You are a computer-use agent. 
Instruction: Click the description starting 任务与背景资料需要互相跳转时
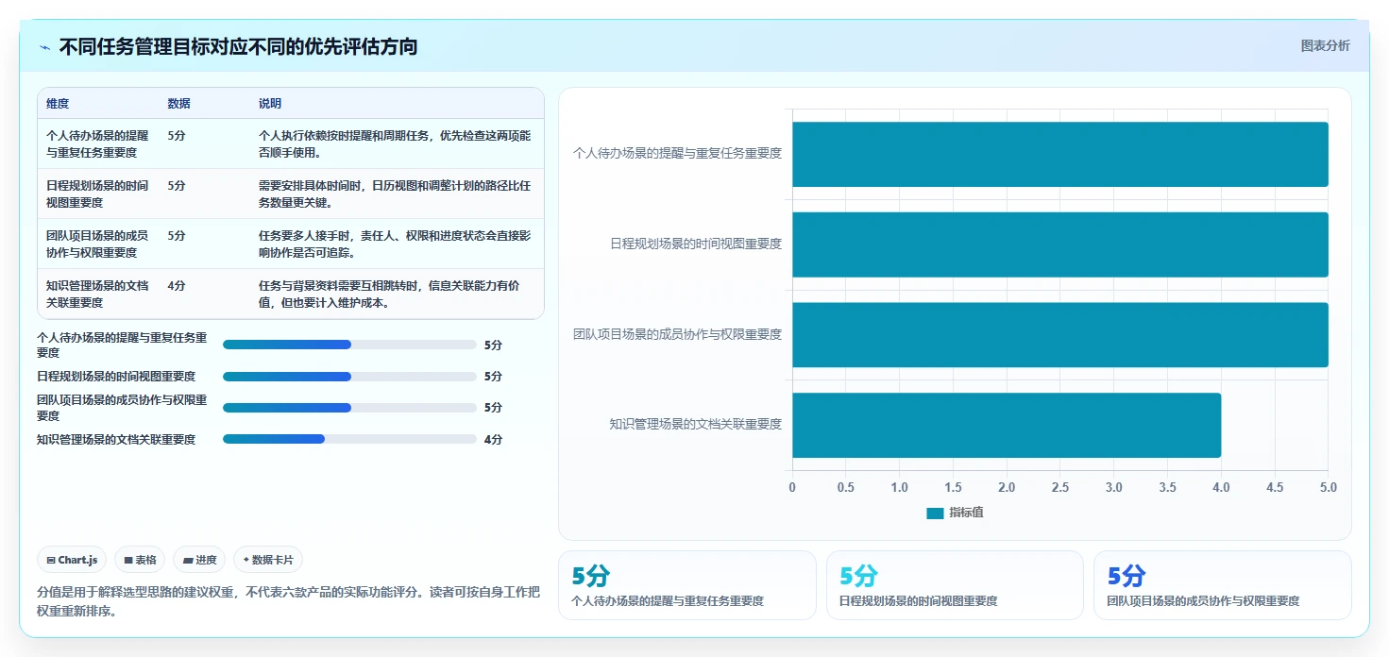[389, 294]
